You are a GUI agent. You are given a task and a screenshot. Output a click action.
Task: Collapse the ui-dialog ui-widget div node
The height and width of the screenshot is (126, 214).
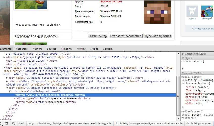pos(4,68)
